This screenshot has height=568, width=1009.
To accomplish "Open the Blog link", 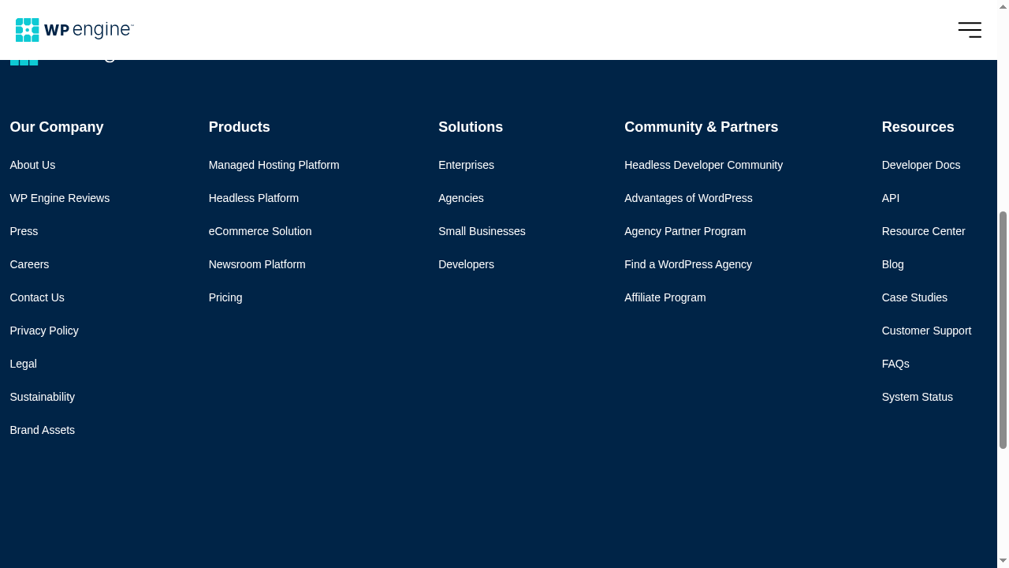I will click(x=893, y=264).
